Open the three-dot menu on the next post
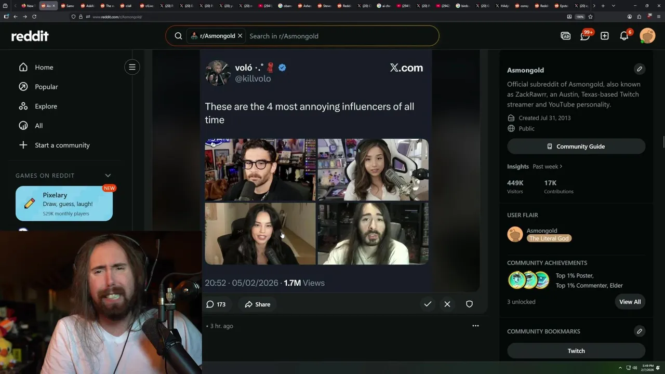Image resolution: width=665 pixels, height=374 pixels. tap(475, 326)
